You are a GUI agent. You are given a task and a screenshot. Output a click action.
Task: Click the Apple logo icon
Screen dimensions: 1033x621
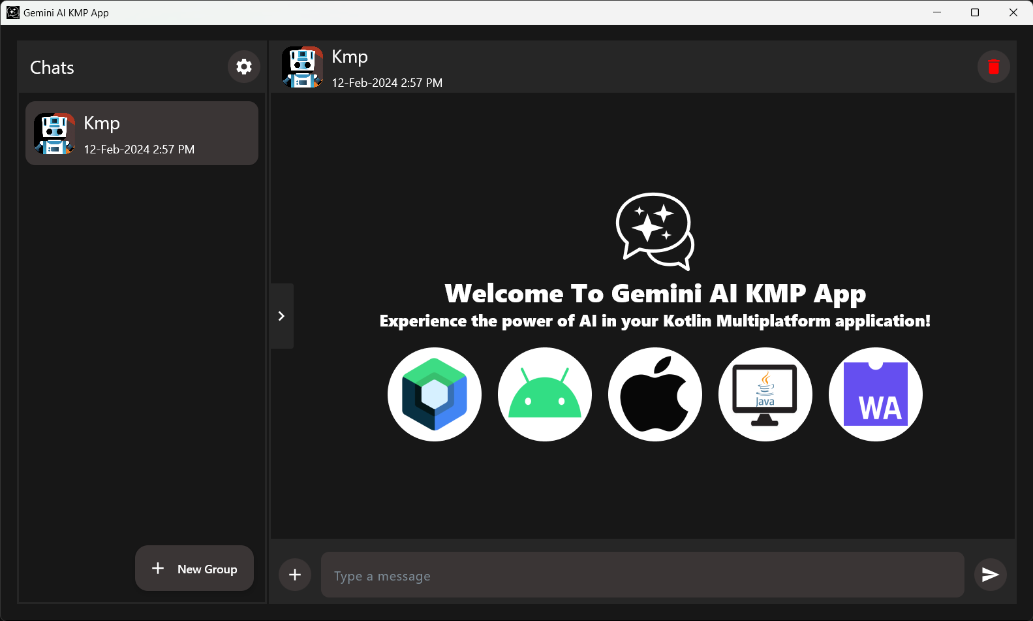click(x=655, y=394)
